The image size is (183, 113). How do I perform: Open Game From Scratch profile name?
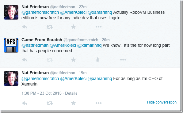tap(42, 40)
